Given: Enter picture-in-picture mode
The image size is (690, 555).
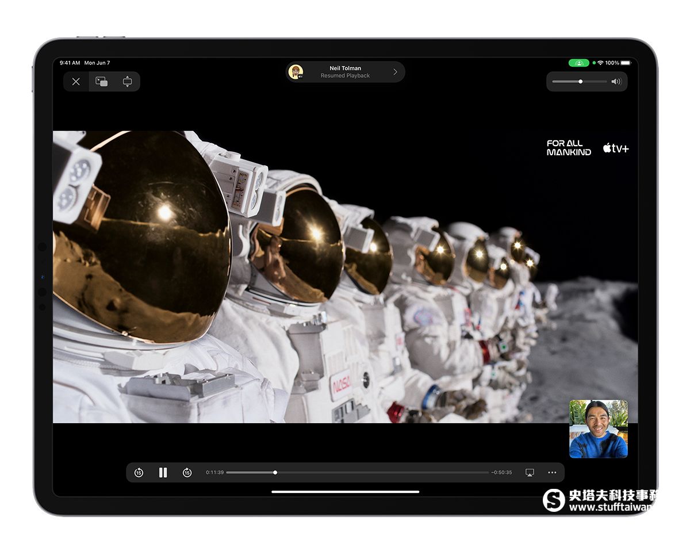Looking at the screenshot, I should [x=102, y=82].
